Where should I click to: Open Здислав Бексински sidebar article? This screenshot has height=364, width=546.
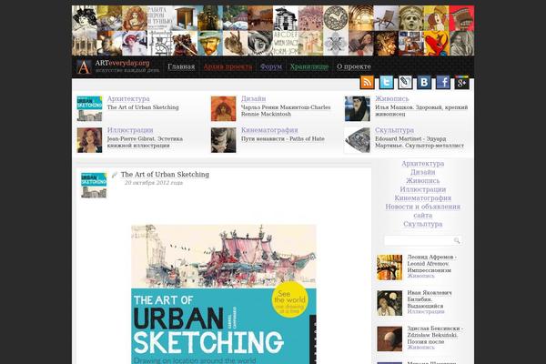435,335
